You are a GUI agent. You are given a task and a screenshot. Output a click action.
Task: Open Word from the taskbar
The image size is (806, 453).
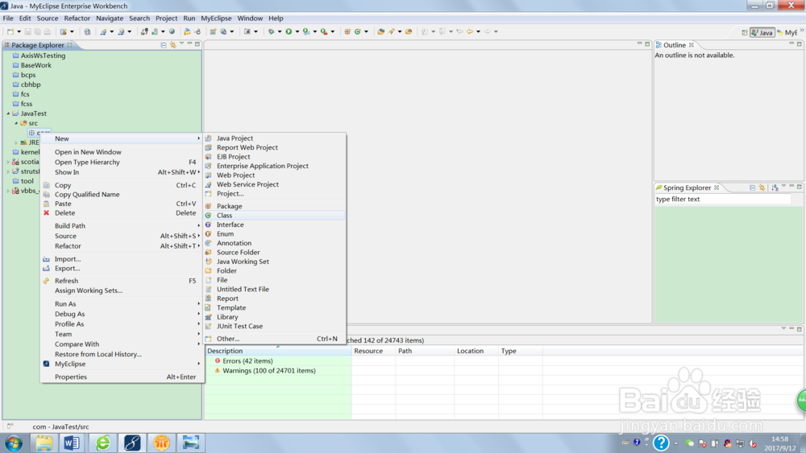[x=72, y=443]
